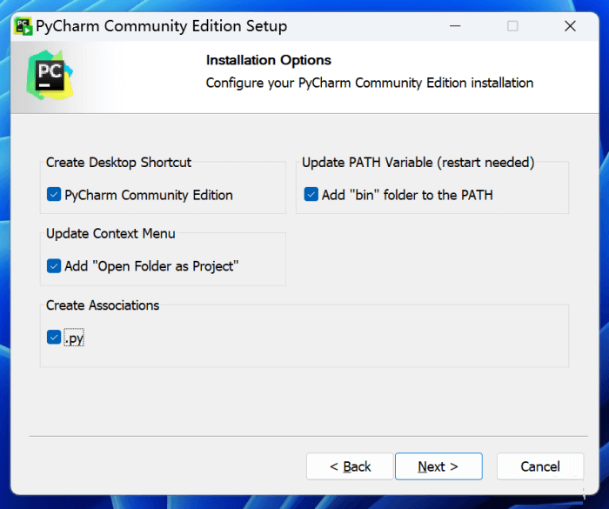
Task: Click the "Create Desktop Shortcut" group label
Action: coord(118,163)
